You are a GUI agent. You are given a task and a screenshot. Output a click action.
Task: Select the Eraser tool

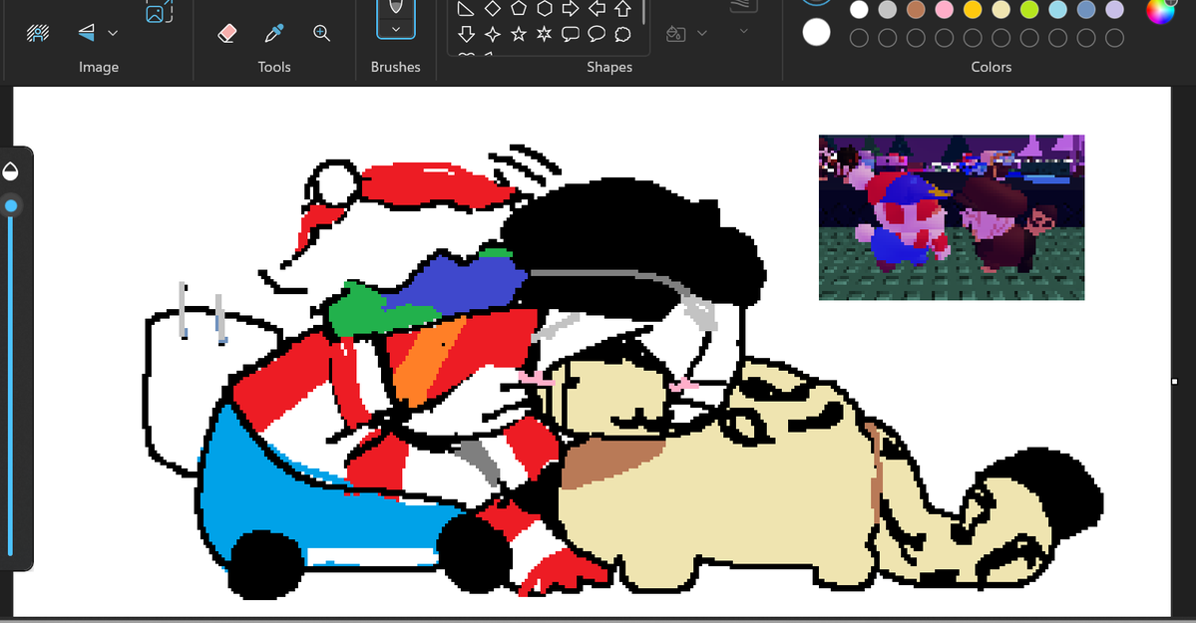226,33
